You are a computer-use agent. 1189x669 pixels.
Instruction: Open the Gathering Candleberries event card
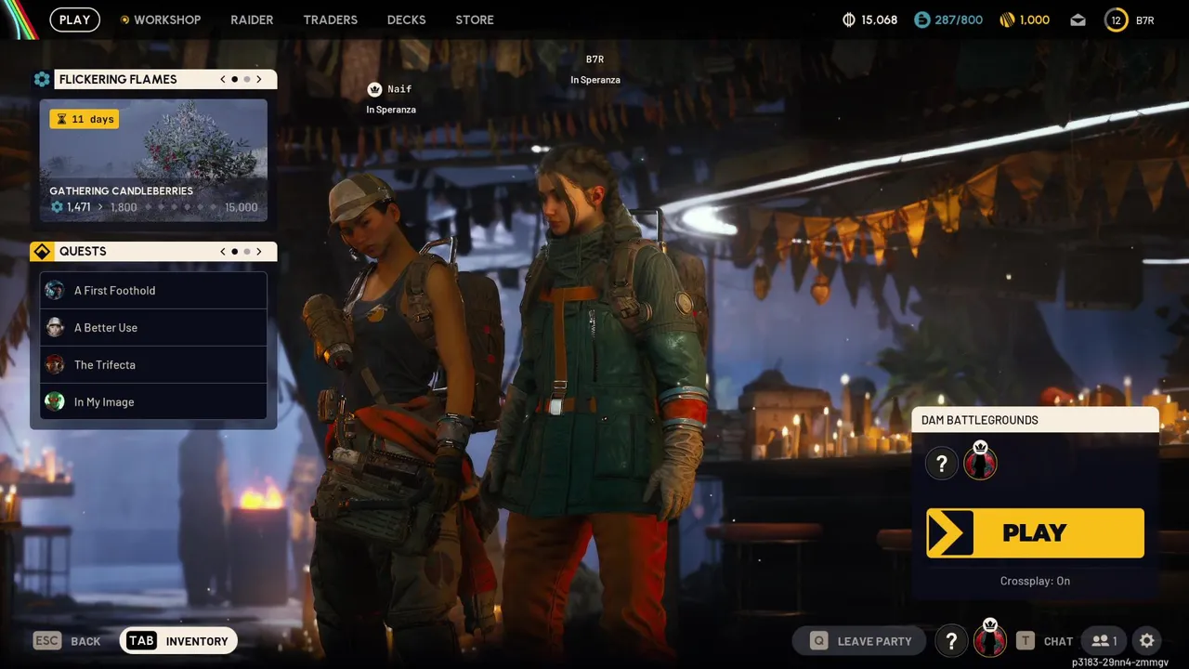[x=153, y=161]
